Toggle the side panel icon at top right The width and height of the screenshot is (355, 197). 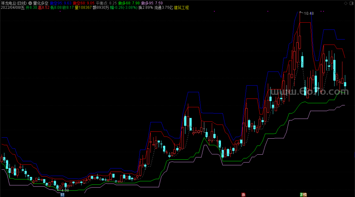point(351,3)
